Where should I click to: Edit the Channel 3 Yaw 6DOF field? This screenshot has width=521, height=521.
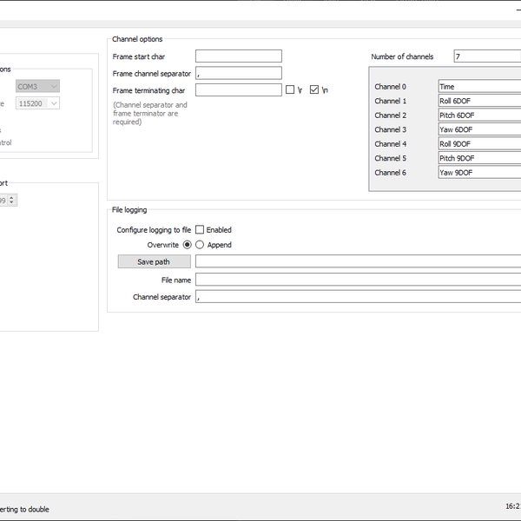pos(478,129)
